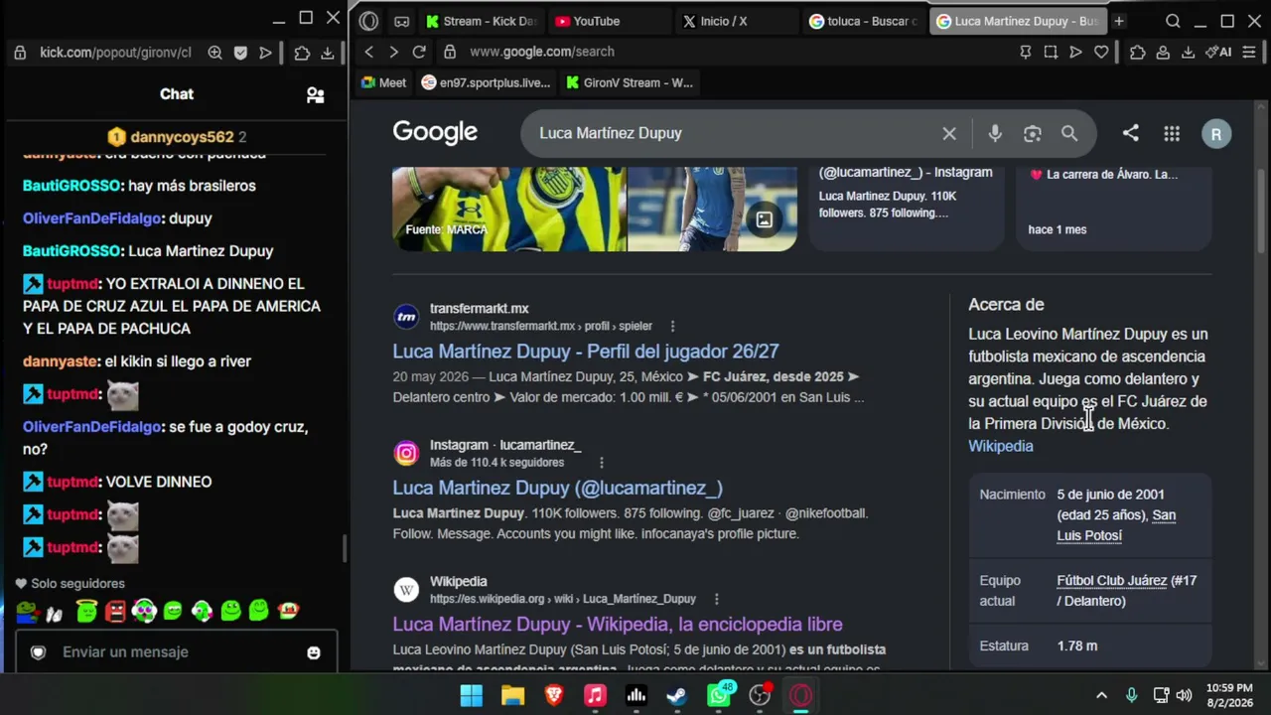Image resolution: width=1271 pixels, height=715 pixels.
Task: Follow the Fútbol Club Juárez link
Action: pos(1112,580)
